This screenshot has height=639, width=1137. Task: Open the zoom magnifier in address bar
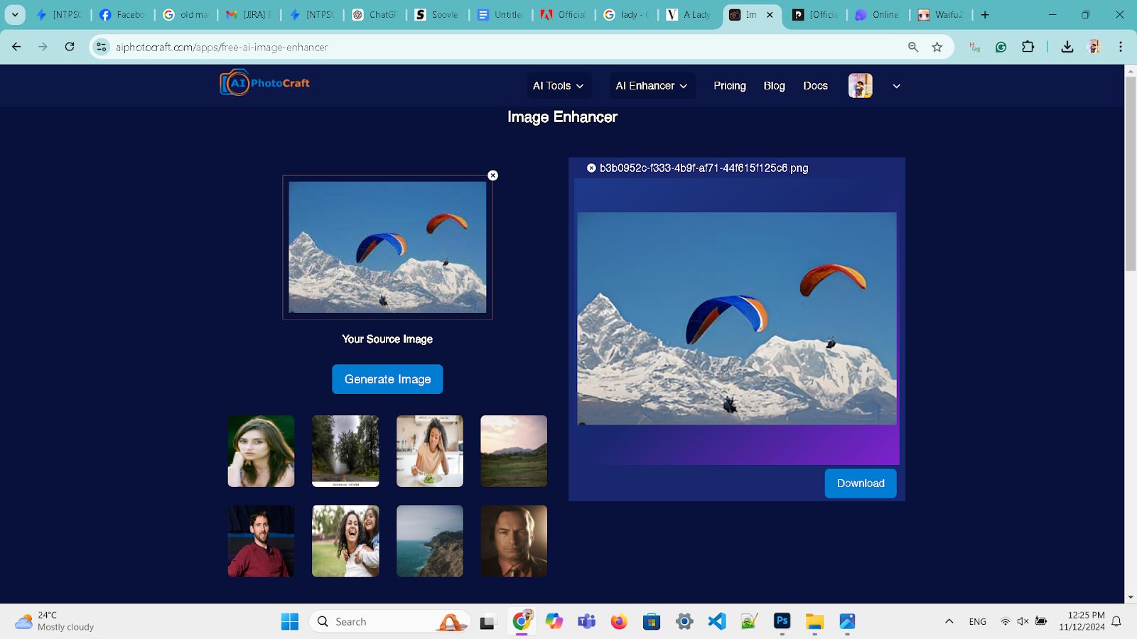(913, 47)
